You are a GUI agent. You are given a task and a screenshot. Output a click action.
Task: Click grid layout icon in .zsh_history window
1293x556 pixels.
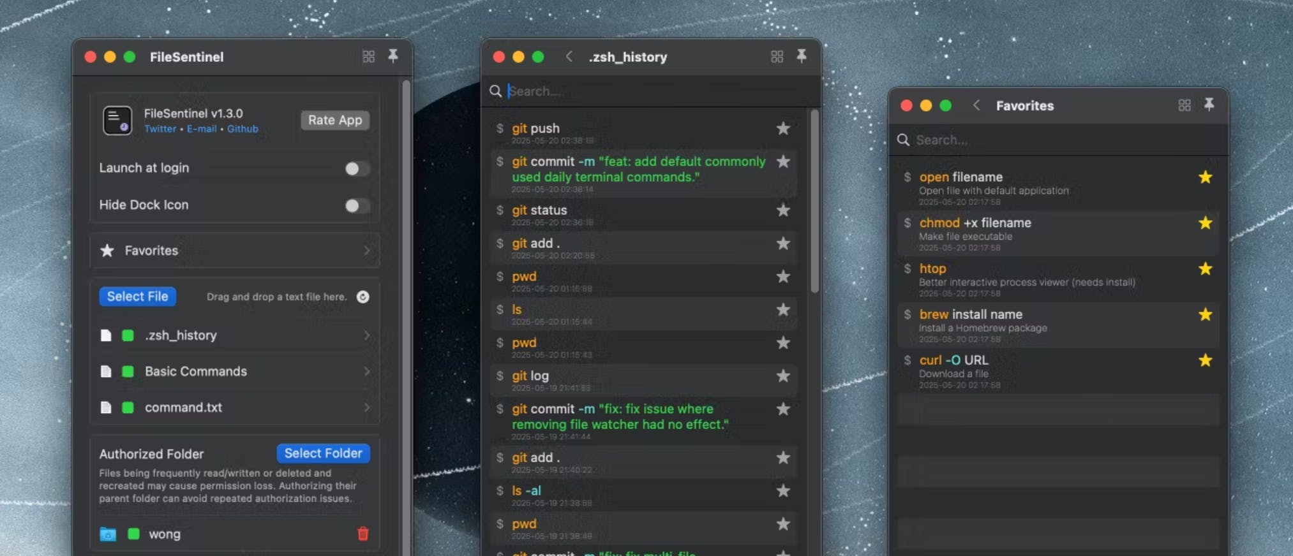tap(777, 57)
